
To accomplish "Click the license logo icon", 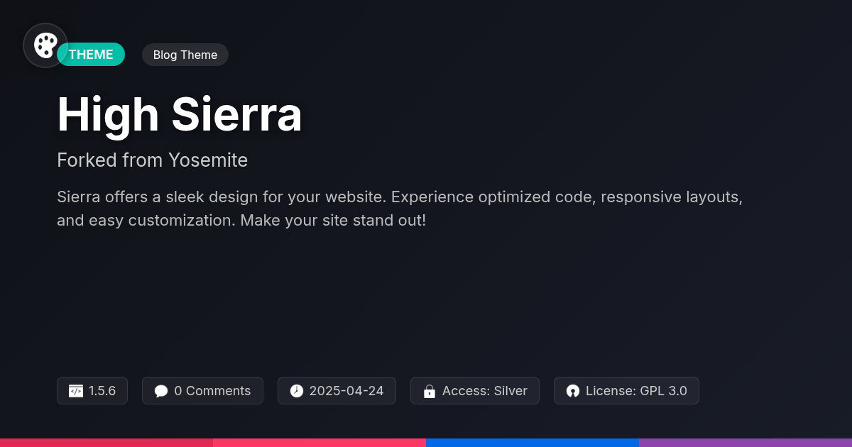I will 573,391.
